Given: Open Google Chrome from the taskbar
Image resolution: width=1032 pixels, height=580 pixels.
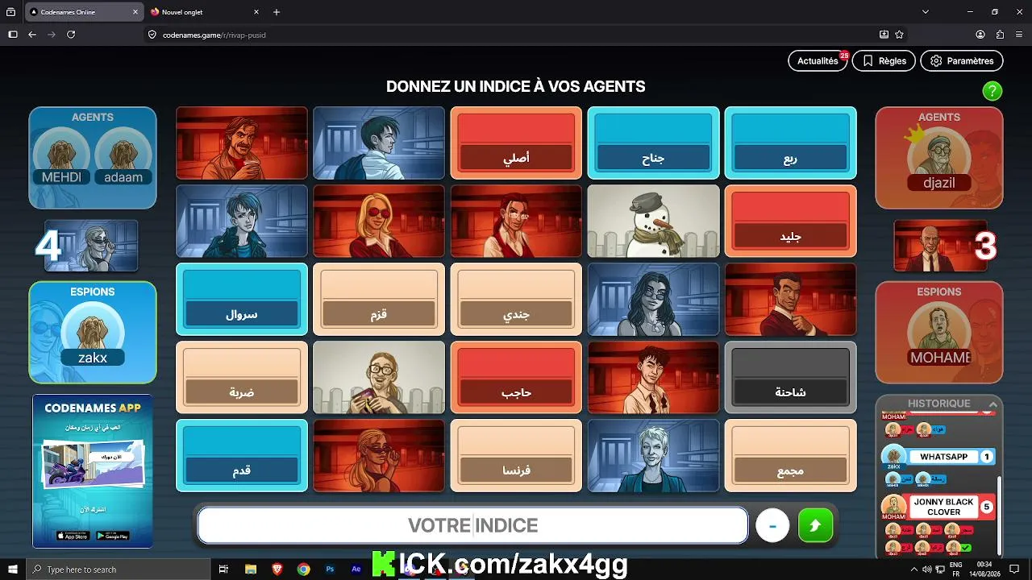Looking at the screenshot, I should pyautogui.click(x=303, y=570).
